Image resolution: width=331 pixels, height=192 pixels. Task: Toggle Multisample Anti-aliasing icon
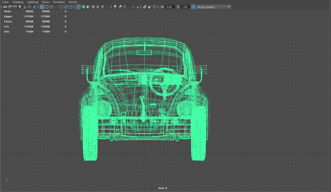pyautogui.click(x=125, y=7)
